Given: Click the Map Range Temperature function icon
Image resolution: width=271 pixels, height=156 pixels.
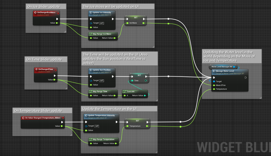Looking at the screenshot, I should [x=90, y=139].
